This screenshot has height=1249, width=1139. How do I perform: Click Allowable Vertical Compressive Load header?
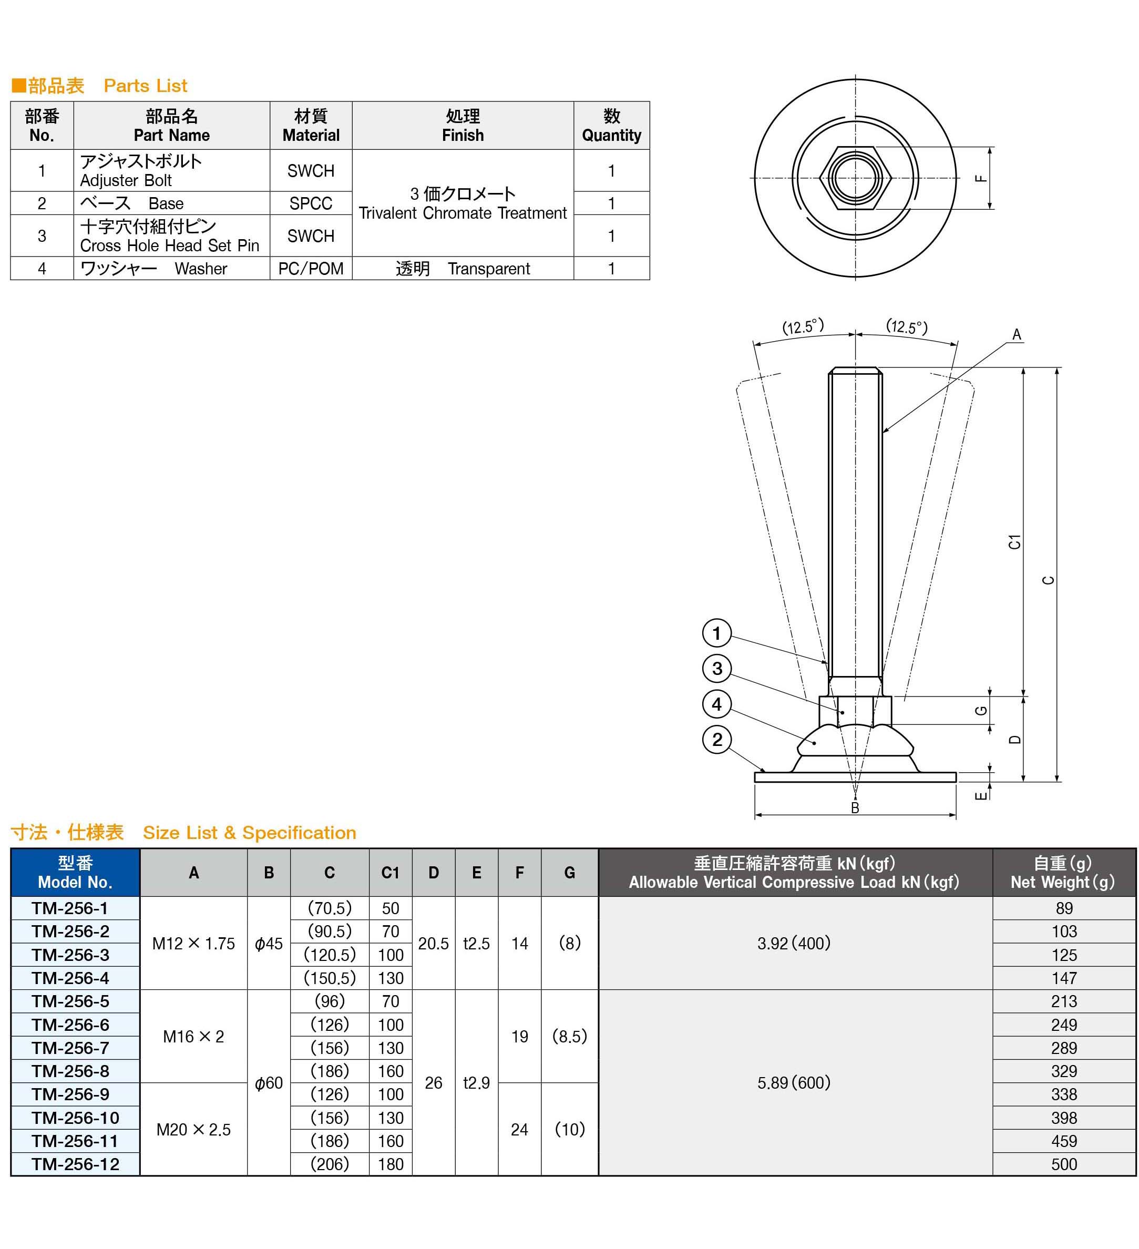pyautogui.click(x=794, y=872)
